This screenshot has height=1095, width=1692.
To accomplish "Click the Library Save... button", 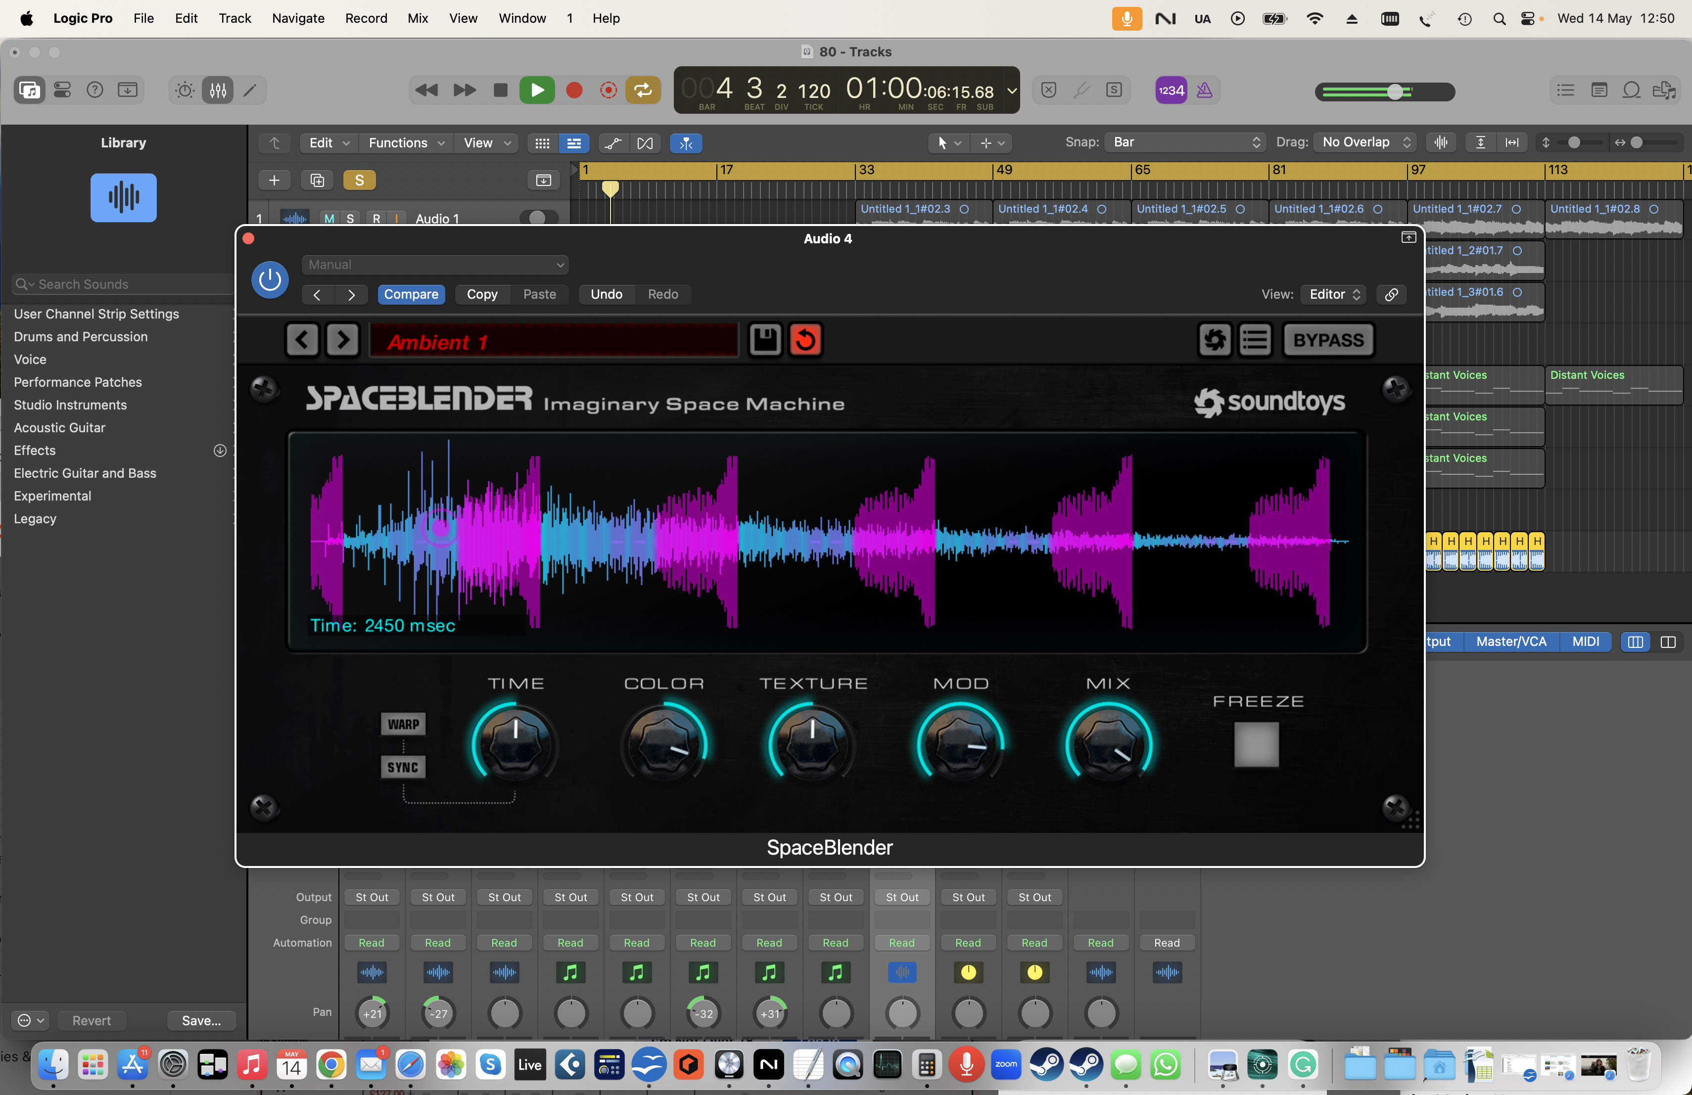I will [x=201, y=1020].
